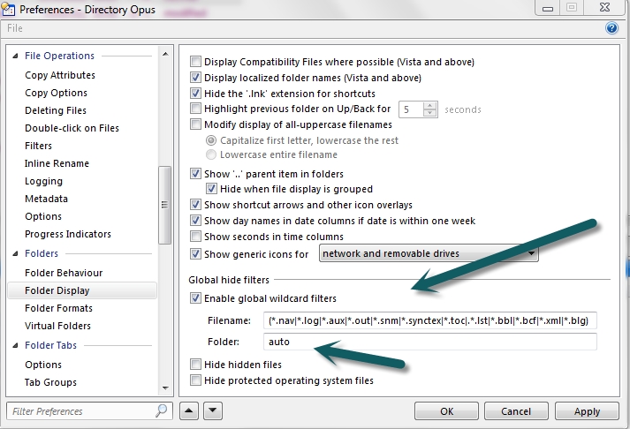Click the Apply button
Screen dimensions: 630x429
[x=587, y=411]
